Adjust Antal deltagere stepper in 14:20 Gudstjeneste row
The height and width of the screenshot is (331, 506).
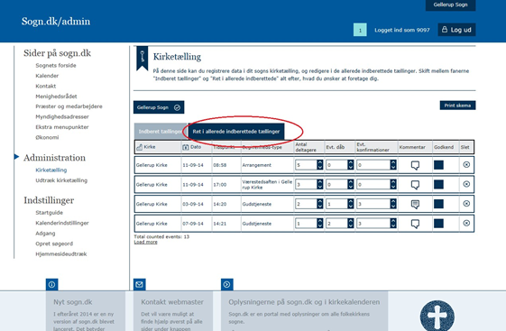pos(320,204)
